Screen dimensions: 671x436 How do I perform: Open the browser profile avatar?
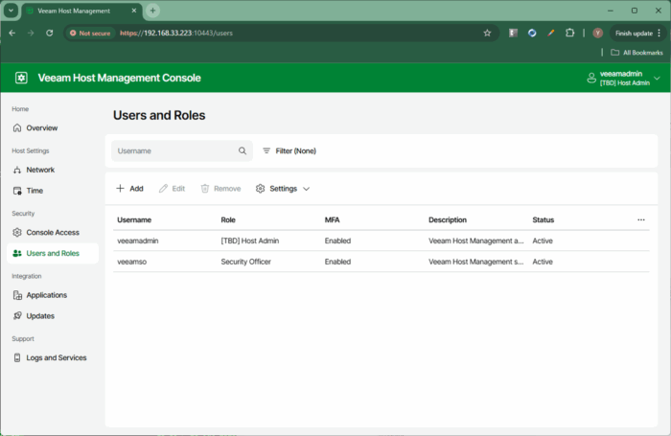(x=598, y=33)
